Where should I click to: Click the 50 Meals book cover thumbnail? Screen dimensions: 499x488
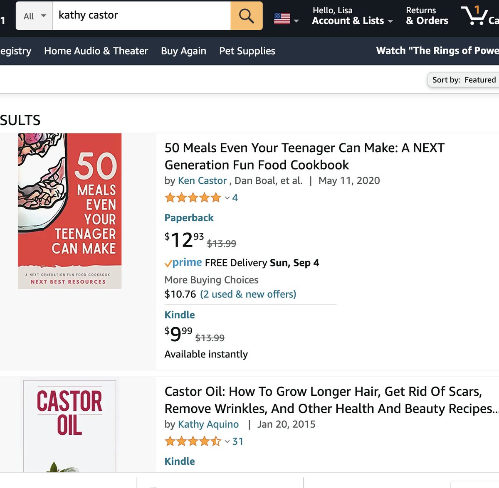click(x=69, y=211)
